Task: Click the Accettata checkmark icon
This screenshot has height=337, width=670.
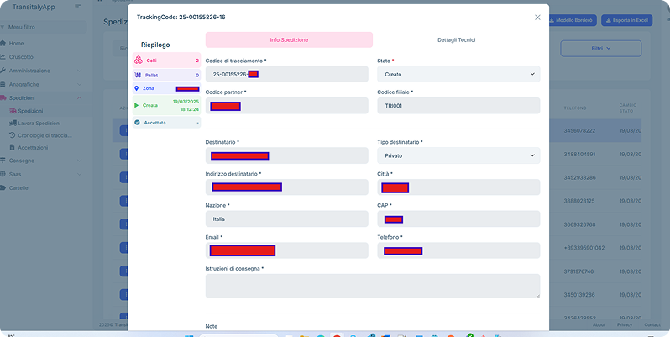Action: pos(137,123)
